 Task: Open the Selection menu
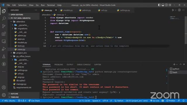pyautogui.click(x=22, y=5)
